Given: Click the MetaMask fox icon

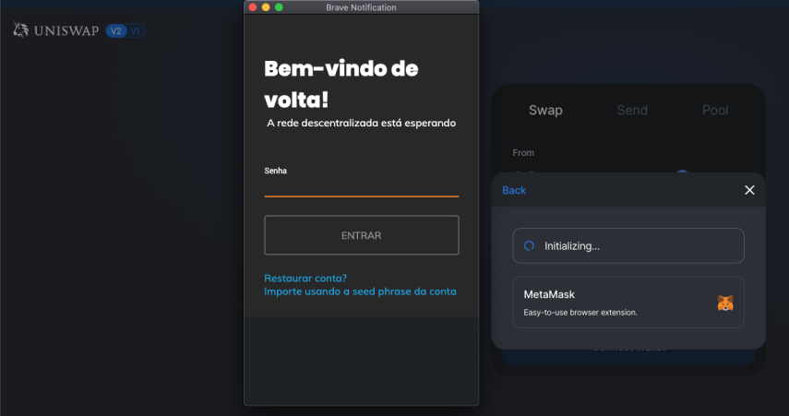Looking at the screenshot, I should 725,303.
